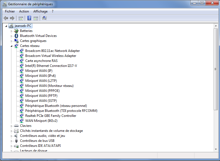Collapse the Cartes réseau category
This screenshot has width=220, height=161.
pos(11,46)
